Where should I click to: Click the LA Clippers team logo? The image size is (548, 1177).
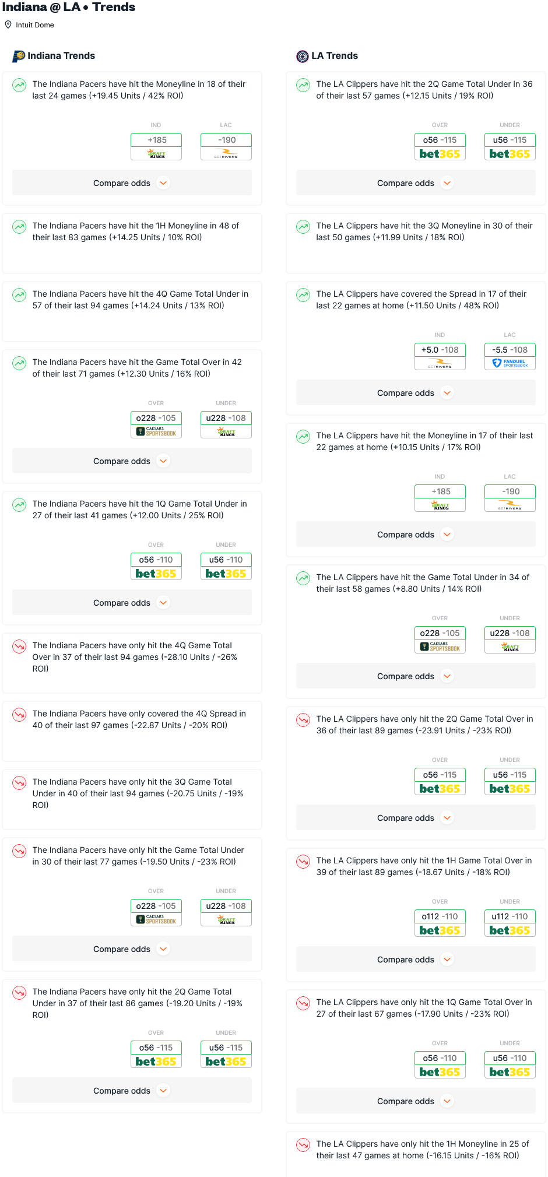click(x=302, y=56)
